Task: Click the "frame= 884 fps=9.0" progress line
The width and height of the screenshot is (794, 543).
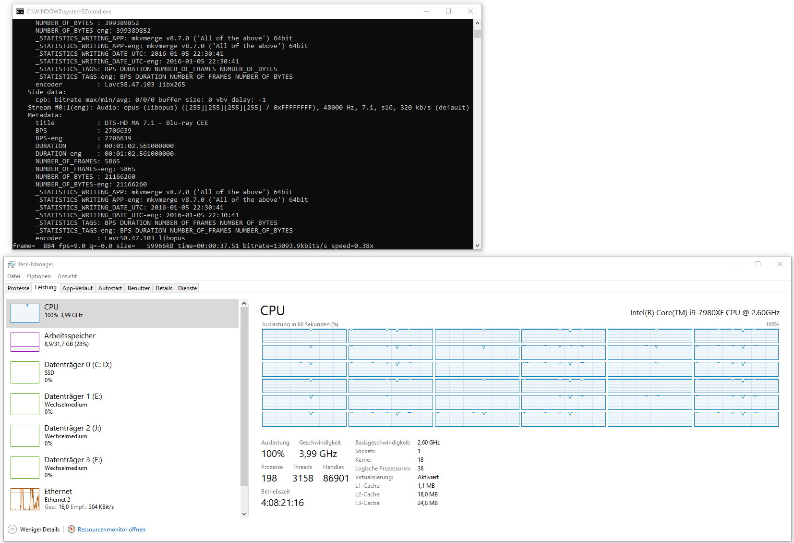Action: click(193, 246)
